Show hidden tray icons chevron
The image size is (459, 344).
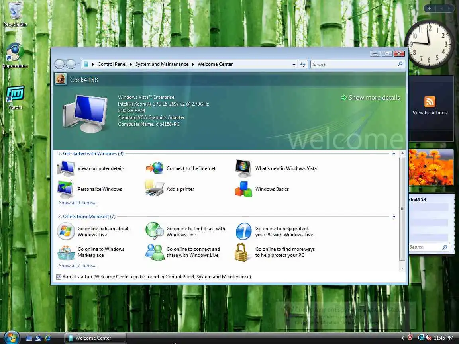[402, 338]
